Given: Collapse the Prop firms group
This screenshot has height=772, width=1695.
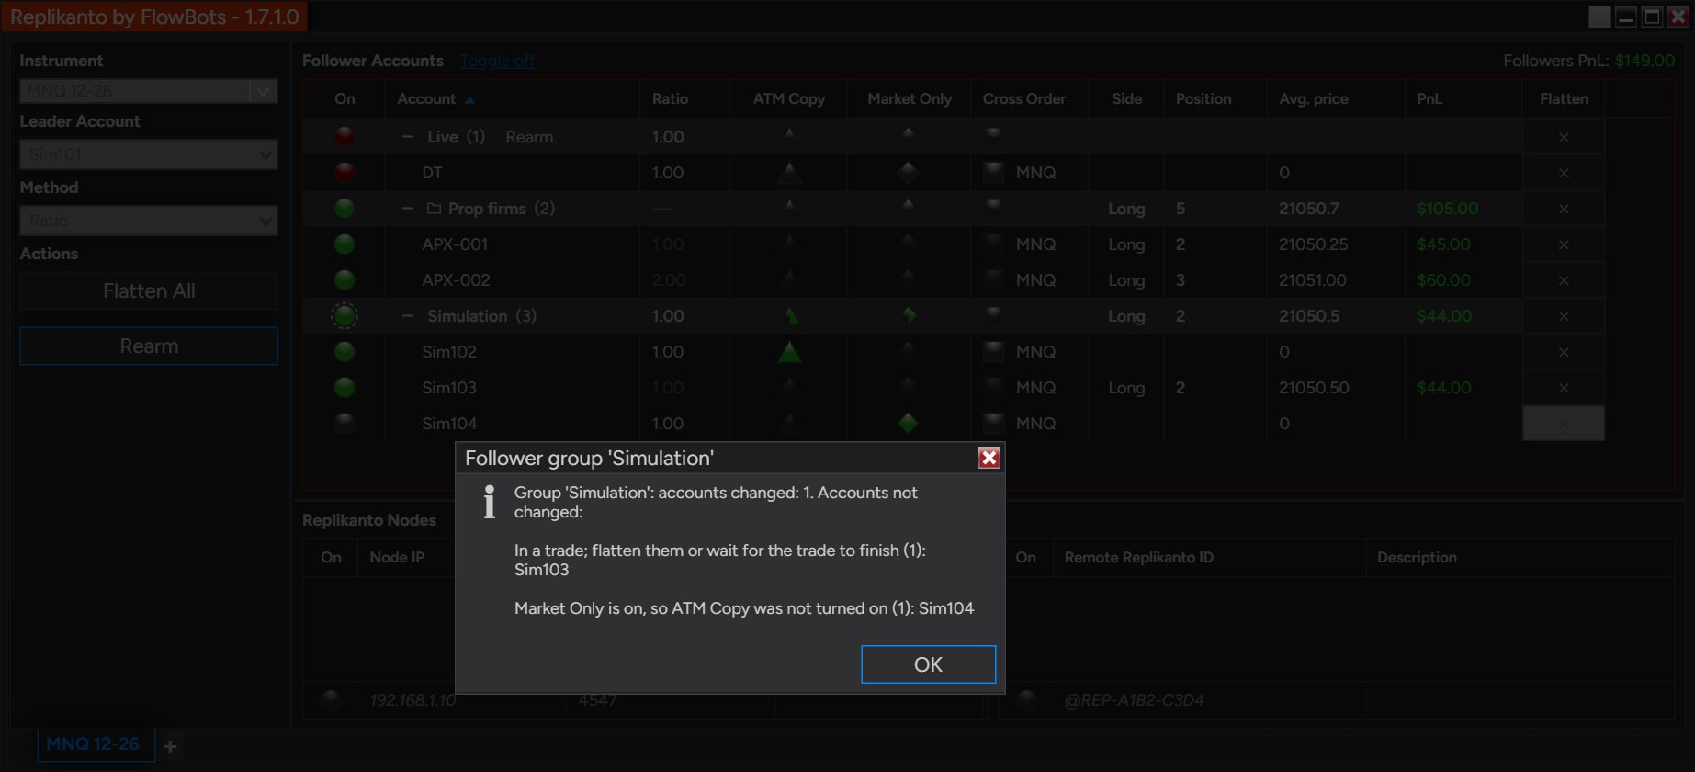Looking at the screenshot, I should [x=407, y=208].
